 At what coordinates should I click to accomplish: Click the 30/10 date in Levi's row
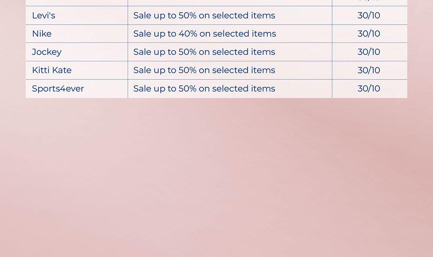[369, 16]
